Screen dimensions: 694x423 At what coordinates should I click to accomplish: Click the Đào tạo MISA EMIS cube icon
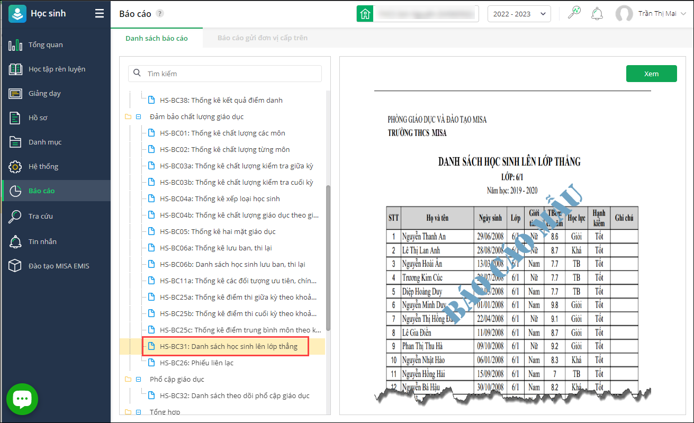15,266
